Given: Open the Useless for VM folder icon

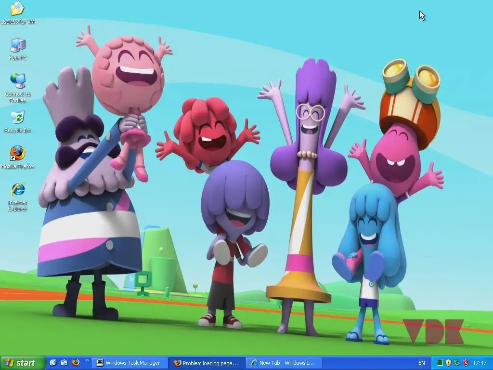Looking at the screenshot, I should click(18, 13).
